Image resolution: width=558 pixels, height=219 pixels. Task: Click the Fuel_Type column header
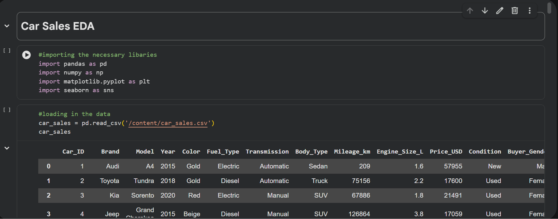223,152
